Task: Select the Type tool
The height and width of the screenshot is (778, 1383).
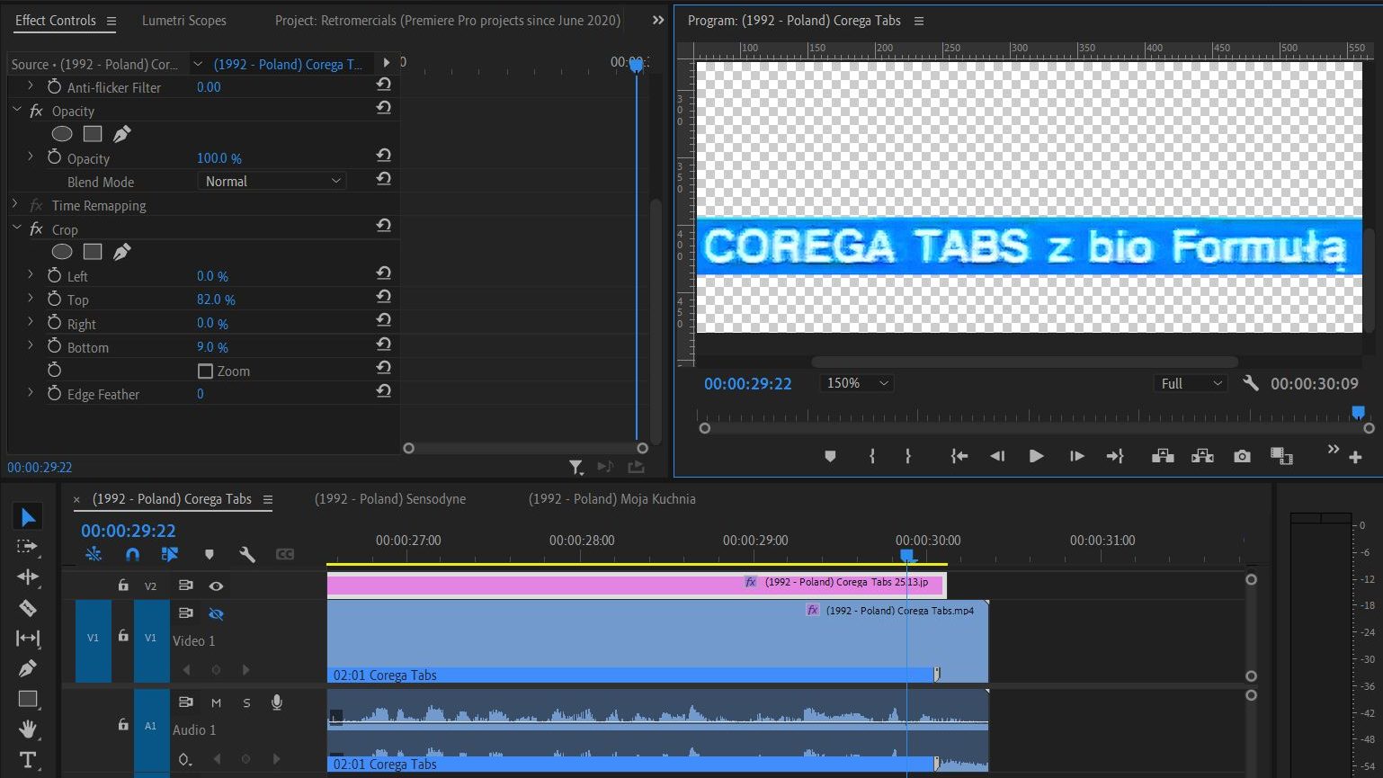Action: point(28,760)
